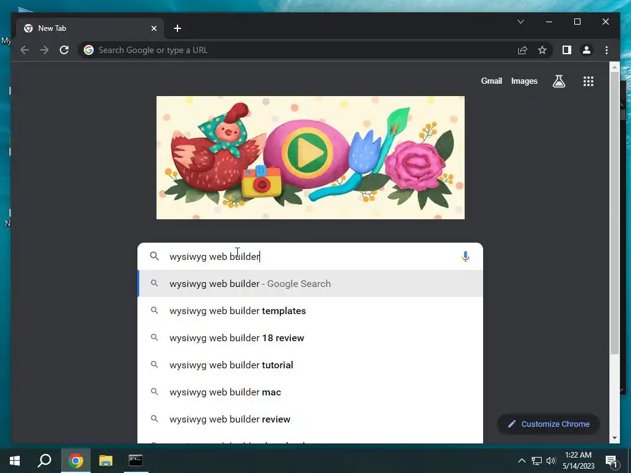Open Gmail link
Viewport: 631px width, 473px height.
click(491, 81)
